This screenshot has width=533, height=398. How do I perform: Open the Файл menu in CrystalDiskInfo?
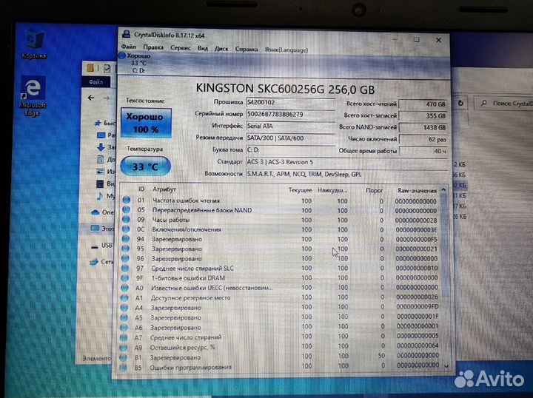point(129,48)
